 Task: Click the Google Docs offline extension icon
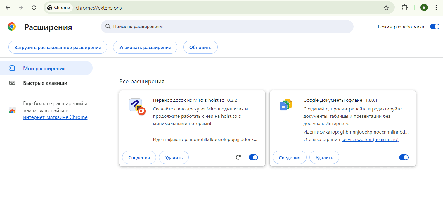pyautogui.click(x=286, y=105)
